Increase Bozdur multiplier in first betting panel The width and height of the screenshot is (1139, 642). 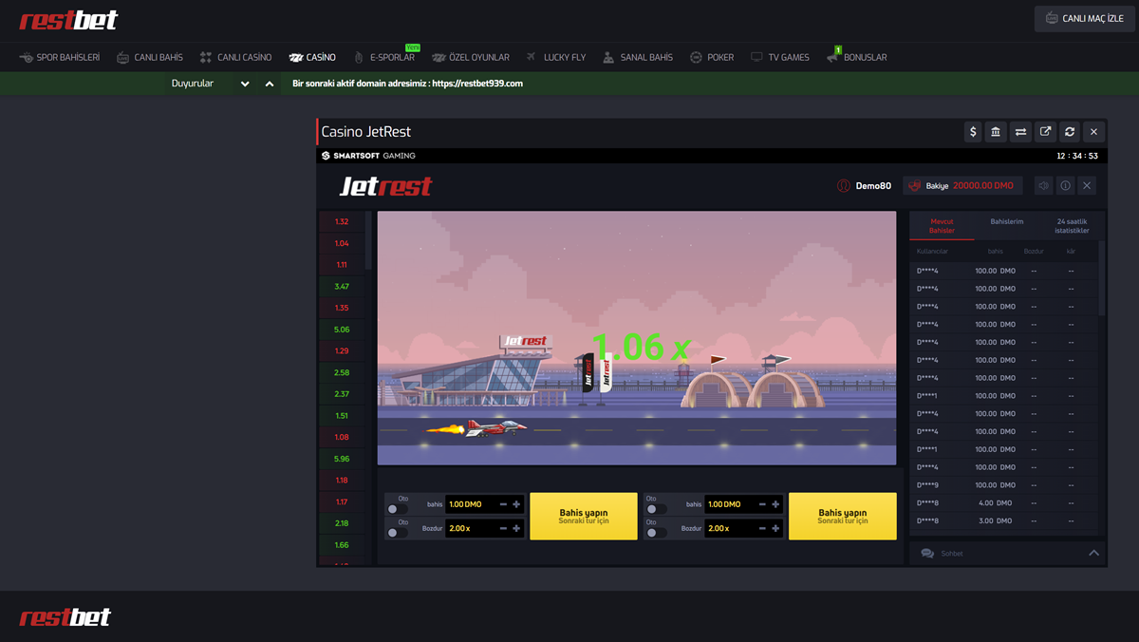(x=516, y=528)
